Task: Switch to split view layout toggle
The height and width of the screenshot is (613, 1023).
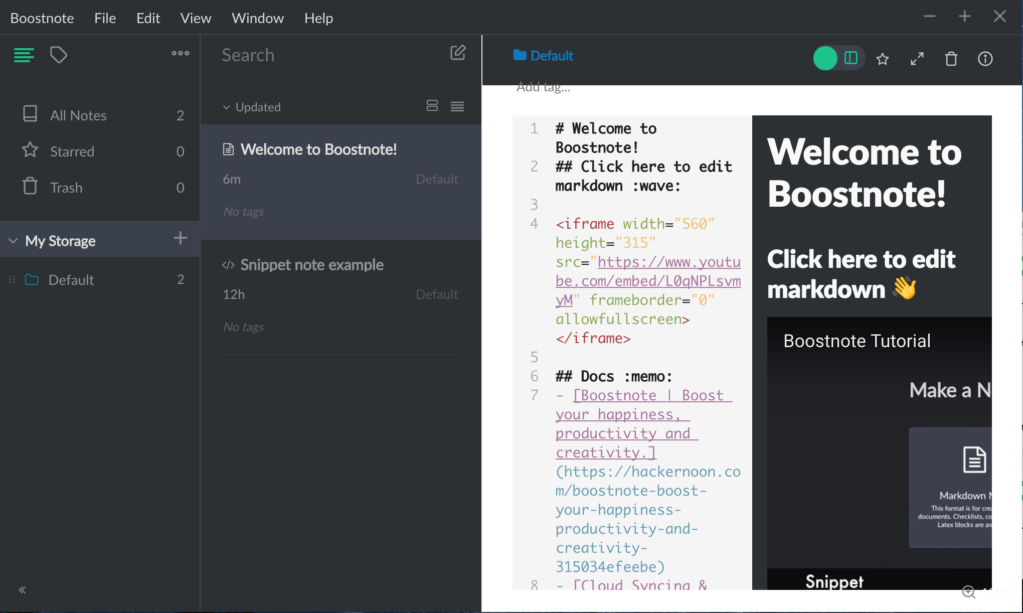Action: (x=851, y=58)
